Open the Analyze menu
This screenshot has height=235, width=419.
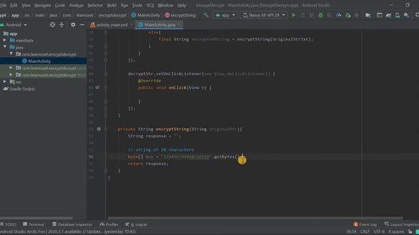(x=76, y=5)
